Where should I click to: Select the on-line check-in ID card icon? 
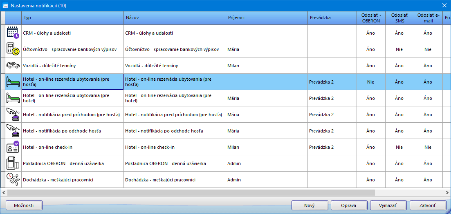[x=13, y=147]
